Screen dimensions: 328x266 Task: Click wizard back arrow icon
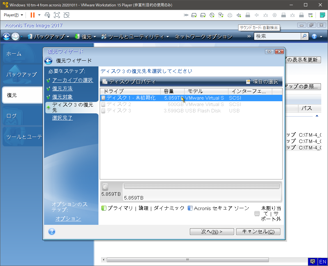coord(48,61)
